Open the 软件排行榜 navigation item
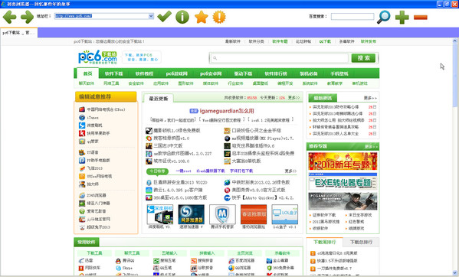 [x=276, y=73]
